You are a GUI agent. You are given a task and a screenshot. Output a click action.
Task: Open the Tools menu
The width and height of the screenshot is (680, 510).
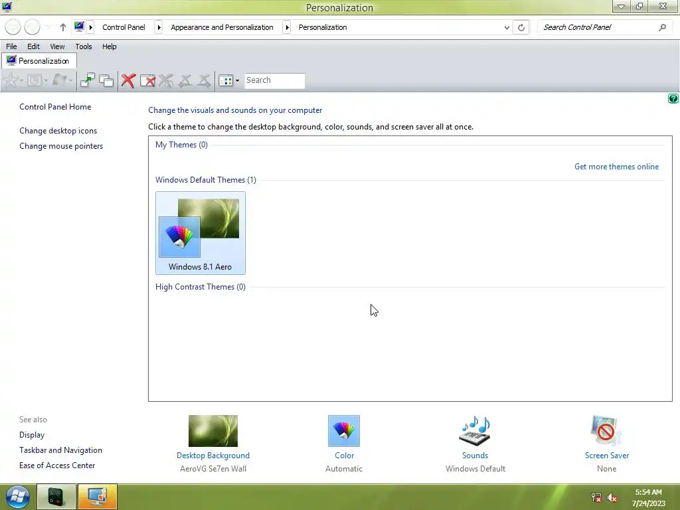[84, 46]
